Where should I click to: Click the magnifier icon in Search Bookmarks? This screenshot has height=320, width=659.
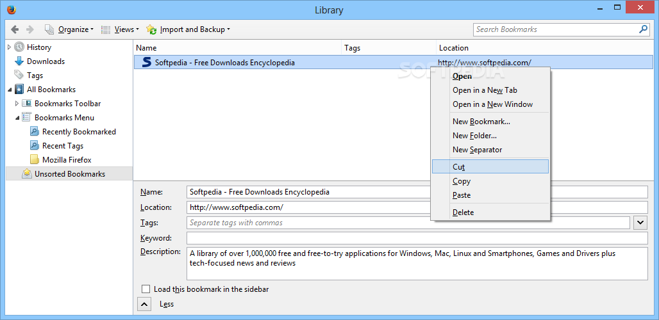pyautogui.click(x=643, y=29)
